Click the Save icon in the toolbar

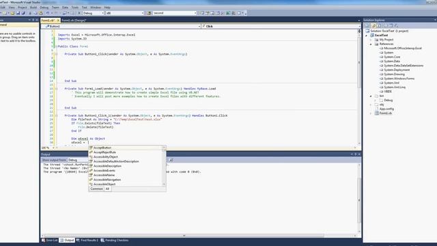click(18, 13)
